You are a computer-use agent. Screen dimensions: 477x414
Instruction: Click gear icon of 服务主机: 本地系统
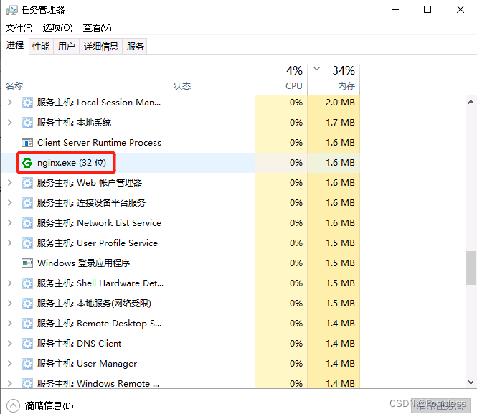tap(27, 123)
